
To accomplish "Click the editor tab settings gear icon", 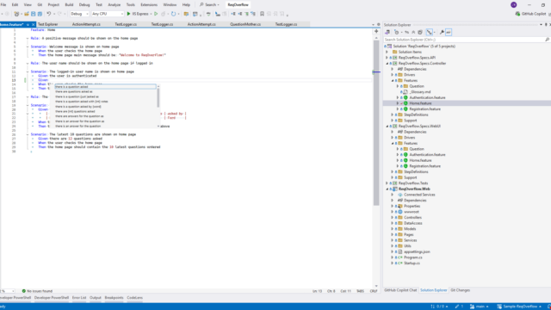I will 379,25.
